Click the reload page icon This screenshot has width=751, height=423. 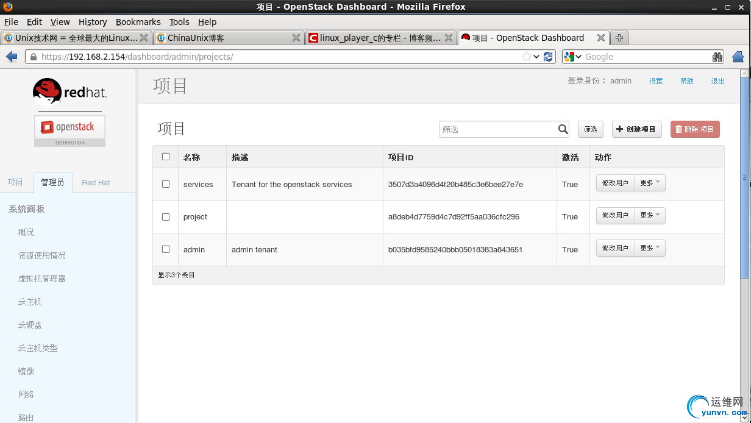(549, 57)
